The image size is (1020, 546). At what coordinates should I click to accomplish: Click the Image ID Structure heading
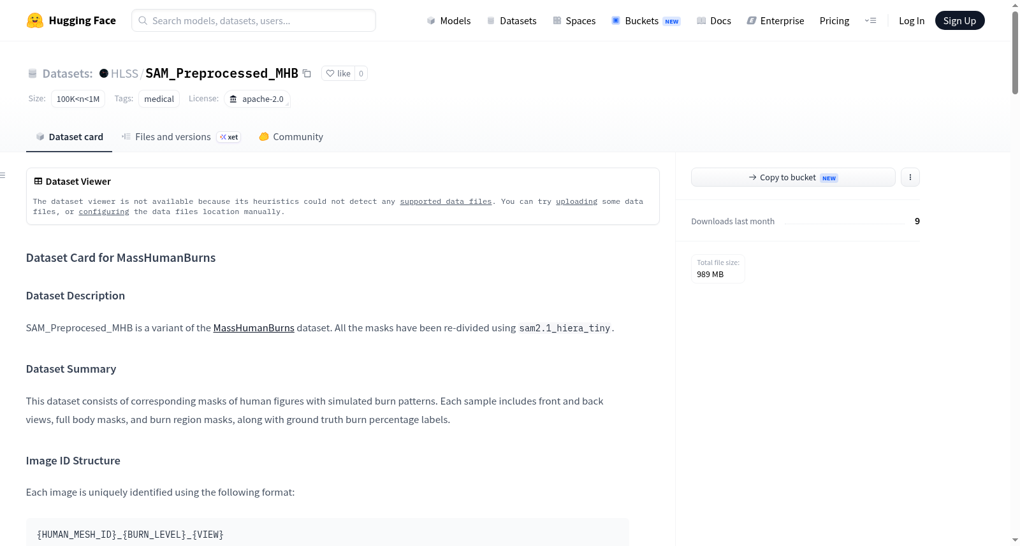pyautogui.click(x=73, y=461)
